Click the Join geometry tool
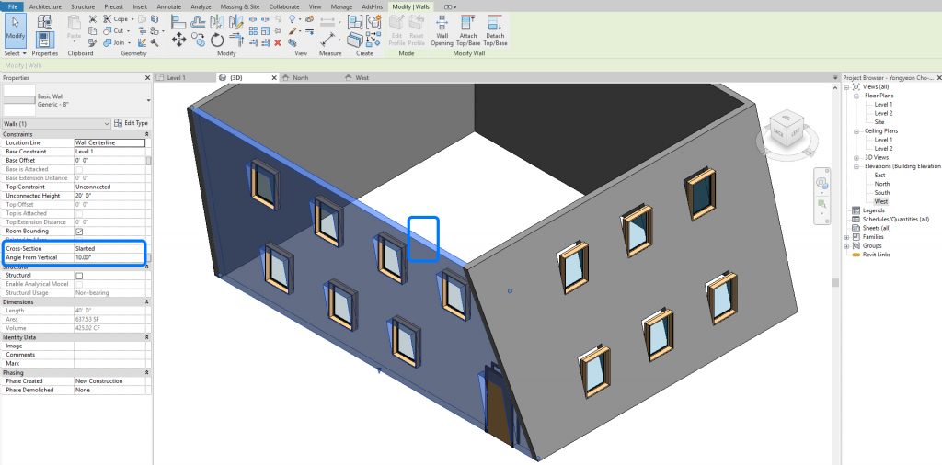Screen dimensions: 942x465 coord(115,42)
